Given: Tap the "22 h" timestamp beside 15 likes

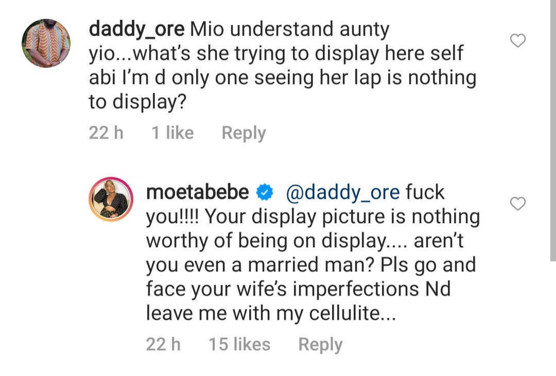Looking at the screenshot, I should coord(163,344).
